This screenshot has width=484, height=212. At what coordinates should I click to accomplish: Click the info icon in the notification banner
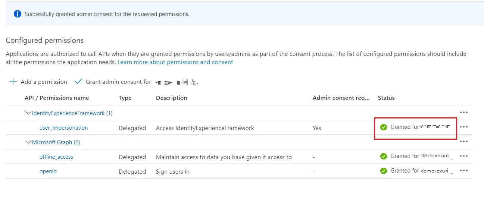pos(17,14)
